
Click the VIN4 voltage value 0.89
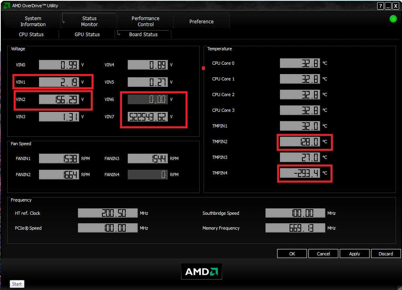click(x=148, y=65)
